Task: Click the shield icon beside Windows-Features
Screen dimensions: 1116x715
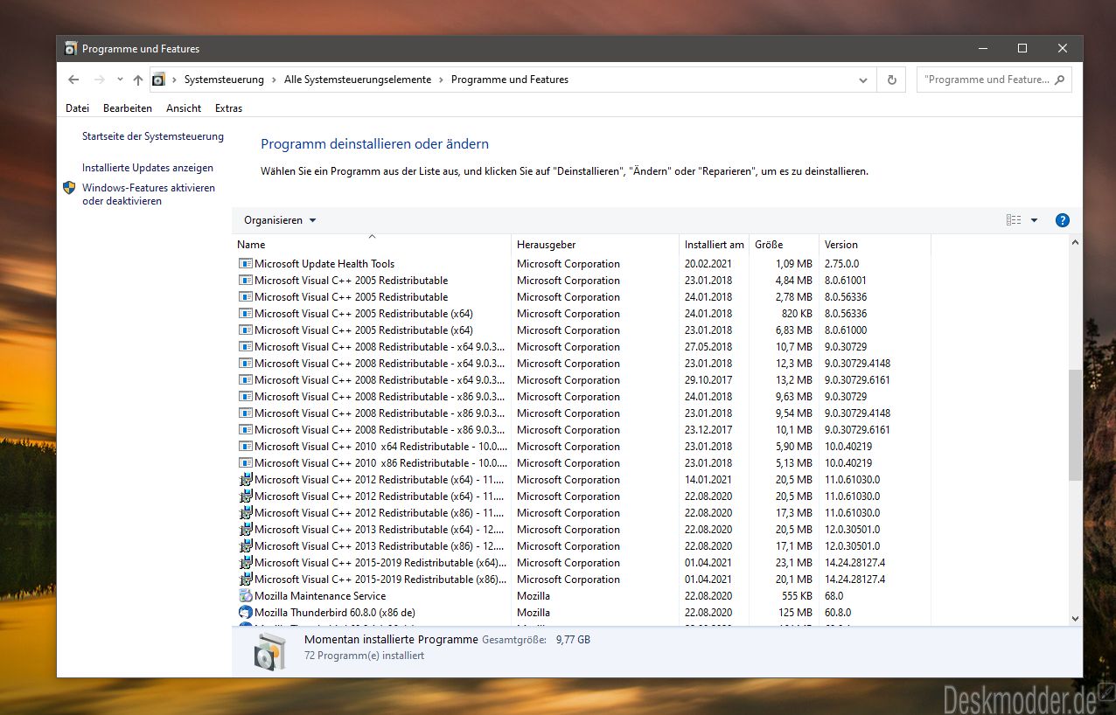Action: click(x=69, y=188)
